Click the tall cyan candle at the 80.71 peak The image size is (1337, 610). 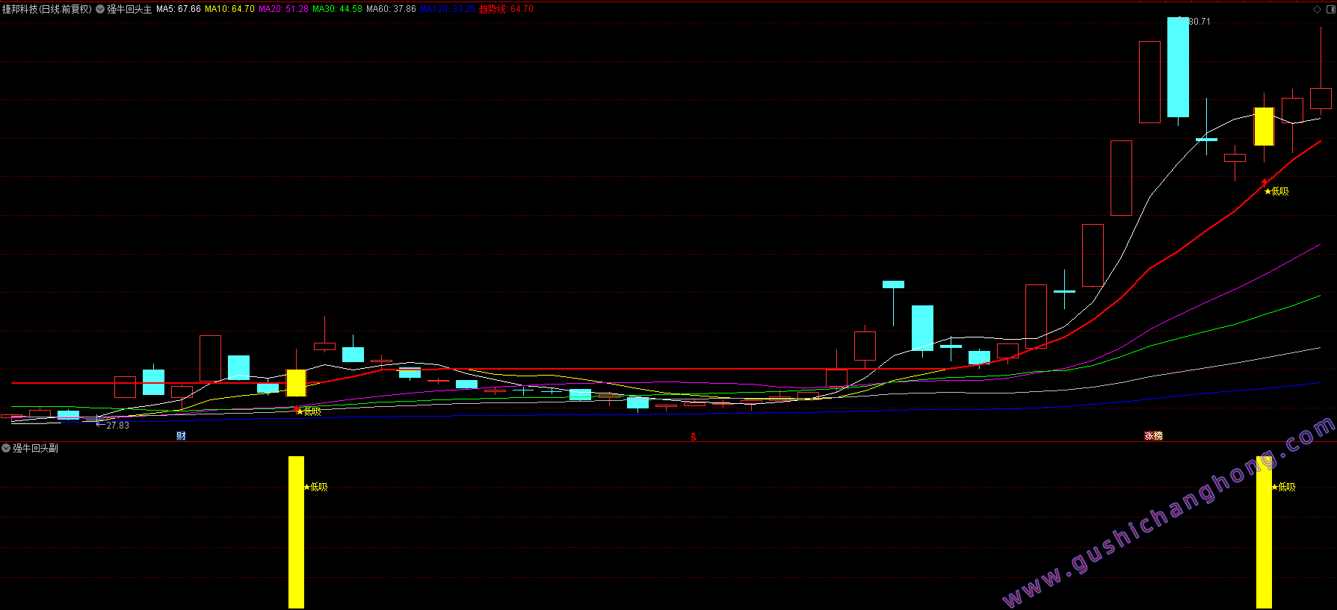coord(1178,67)
